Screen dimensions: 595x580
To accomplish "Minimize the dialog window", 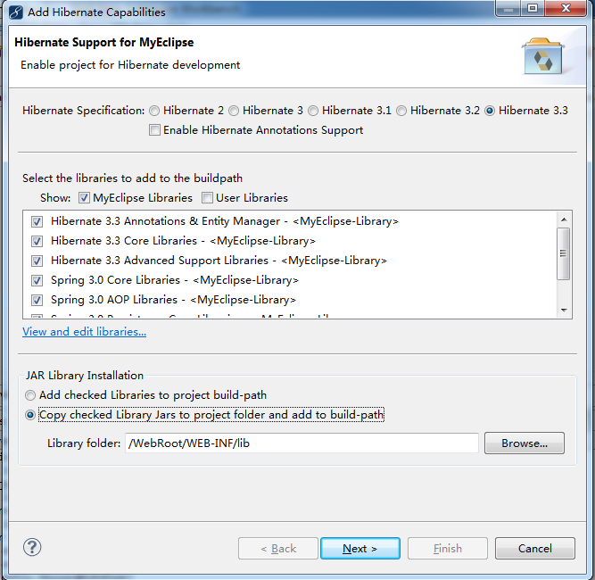I will coord(508,8).
